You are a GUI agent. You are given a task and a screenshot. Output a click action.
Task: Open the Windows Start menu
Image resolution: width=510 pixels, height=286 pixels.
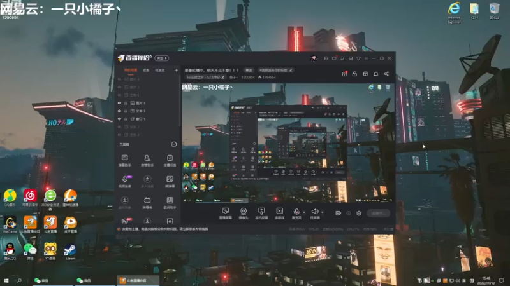pos(6,280)
